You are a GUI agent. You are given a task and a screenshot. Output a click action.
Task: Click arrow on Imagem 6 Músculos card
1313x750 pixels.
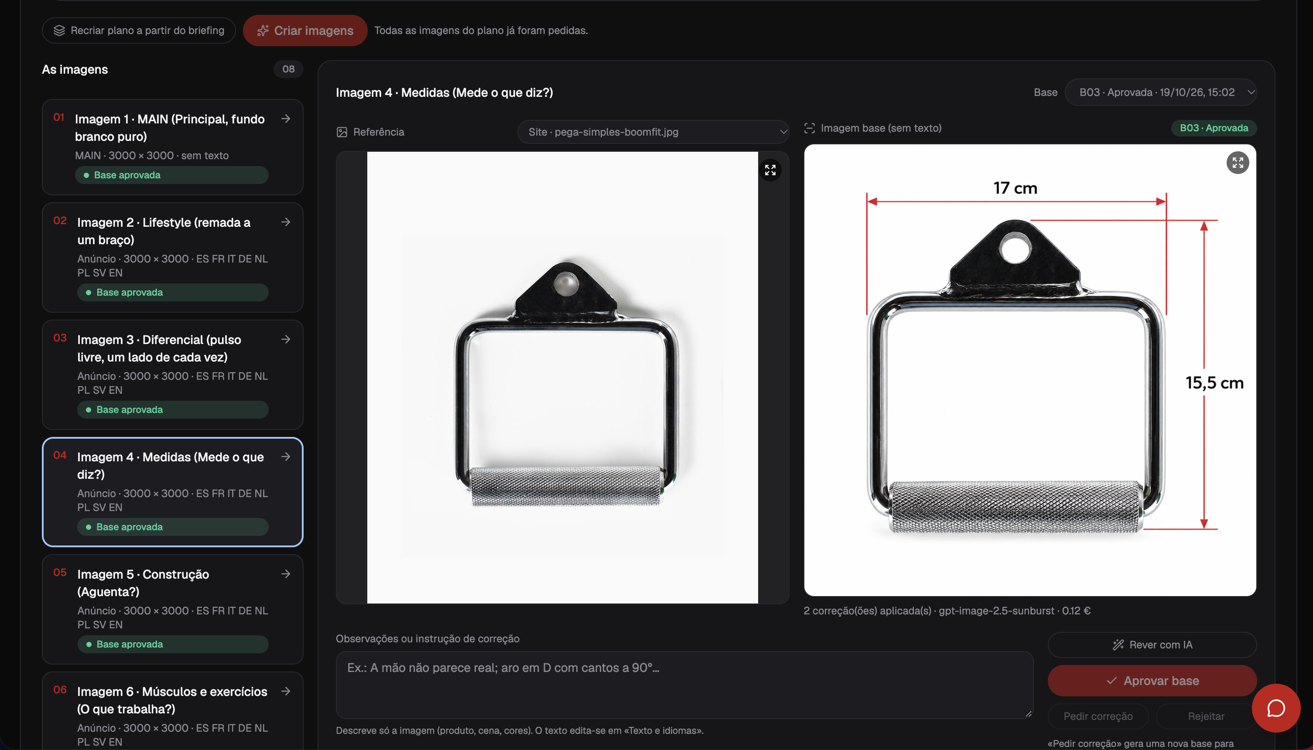point(285,691)
